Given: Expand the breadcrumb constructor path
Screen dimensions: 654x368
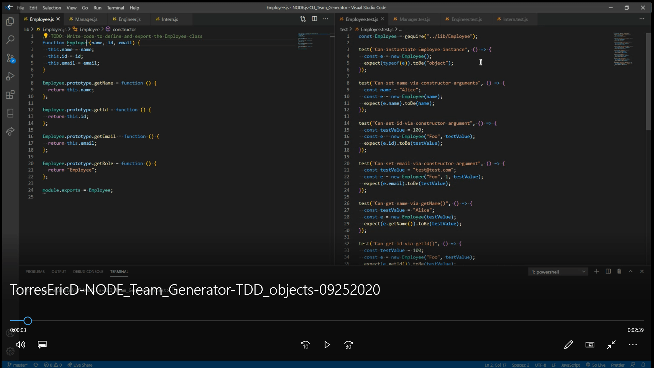Looking at the screenshot, I should pyautogui.click(x=124, y=29).
